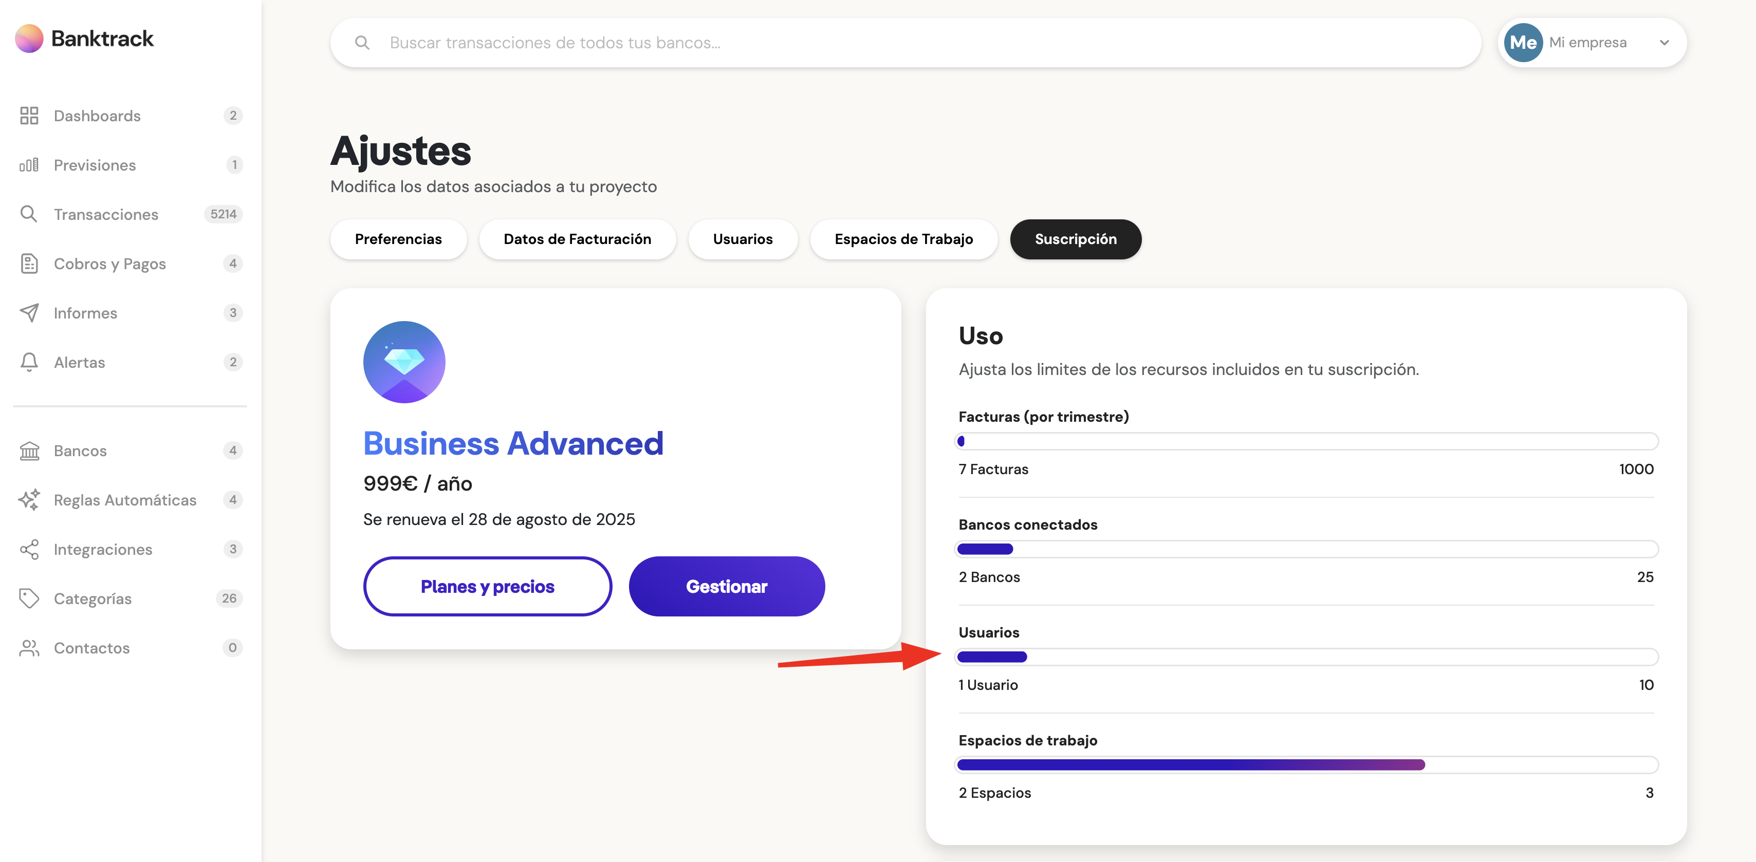1756x862 pixels.
Task: Open Previsiones bar chart icon
Action: [x=29, y=165]
